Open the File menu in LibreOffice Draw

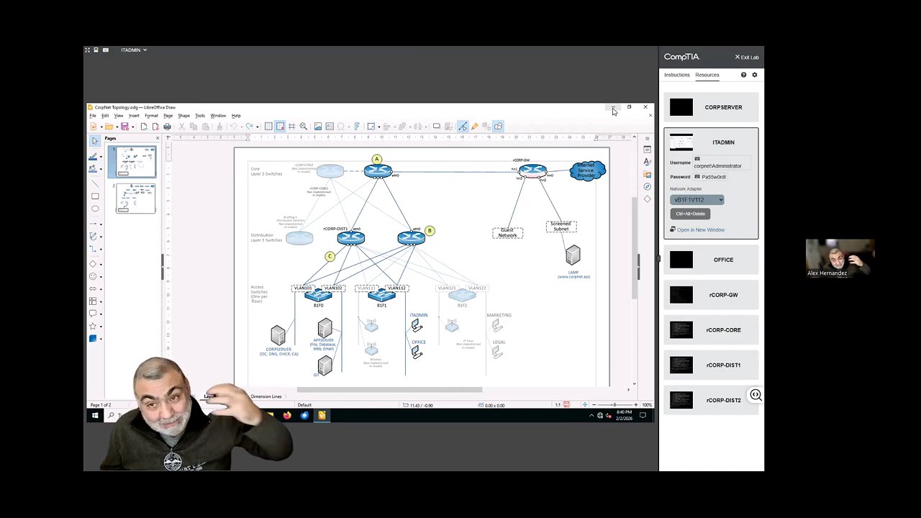click(93, 115)
